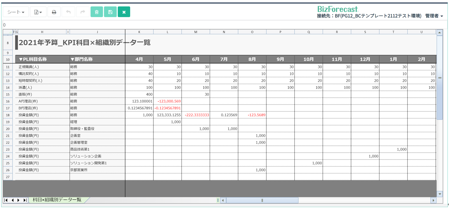Image resolution: width=449 pixels, height=208 pixels.
Task: Jump to first sheet navigation arrow
Action: (x=6, y=200)
